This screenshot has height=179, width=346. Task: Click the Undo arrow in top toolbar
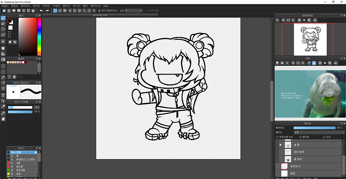click(41, 11)
